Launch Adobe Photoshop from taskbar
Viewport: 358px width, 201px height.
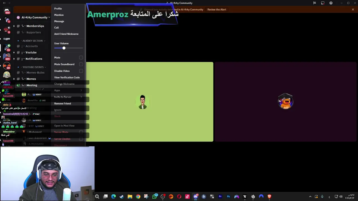tap(228, 197)
